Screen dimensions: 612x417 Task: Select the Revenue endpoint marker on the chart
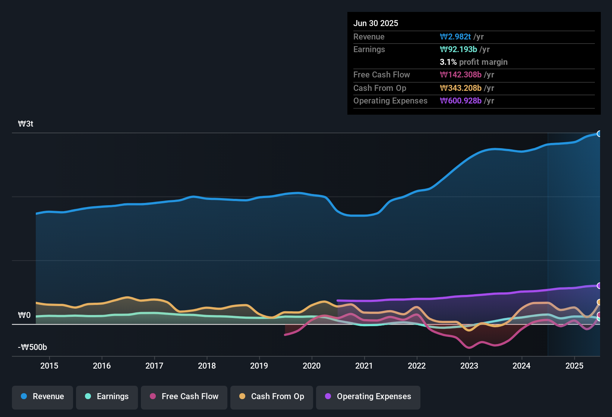(600, 133)
